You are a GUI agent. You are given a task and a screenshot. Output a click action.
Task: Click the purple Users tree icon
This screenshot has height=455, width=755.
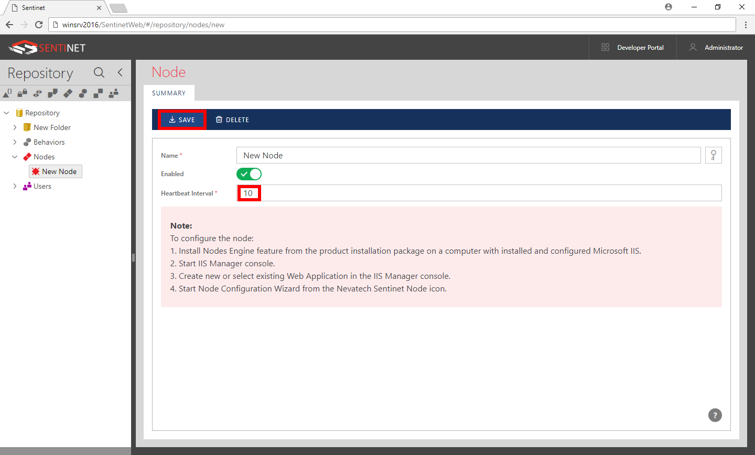tap(27, 186)
